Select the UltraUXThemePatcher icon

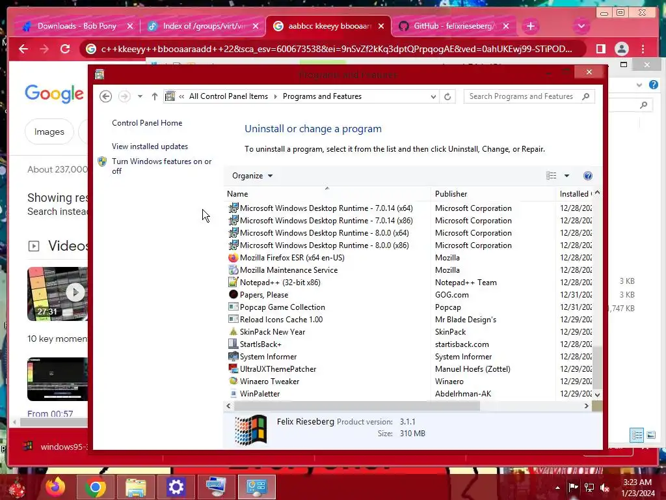(233, 368)
